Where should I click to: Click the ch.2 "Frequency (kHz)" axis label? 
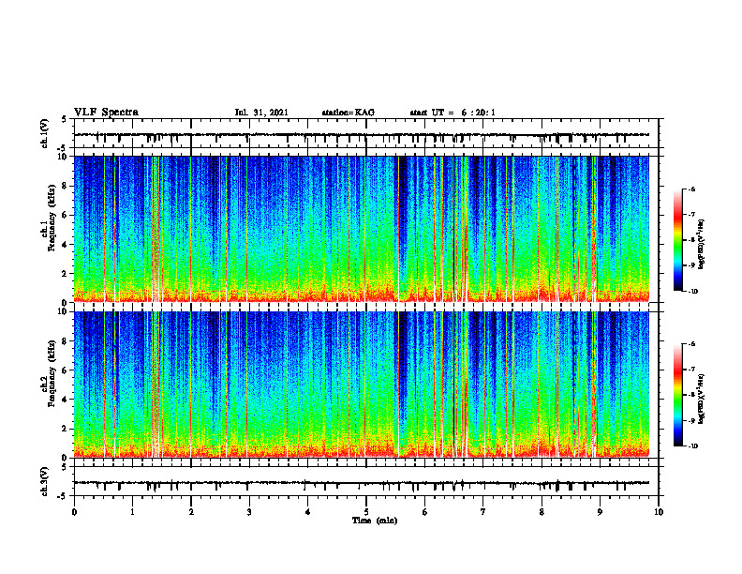(x=52, y=373)
